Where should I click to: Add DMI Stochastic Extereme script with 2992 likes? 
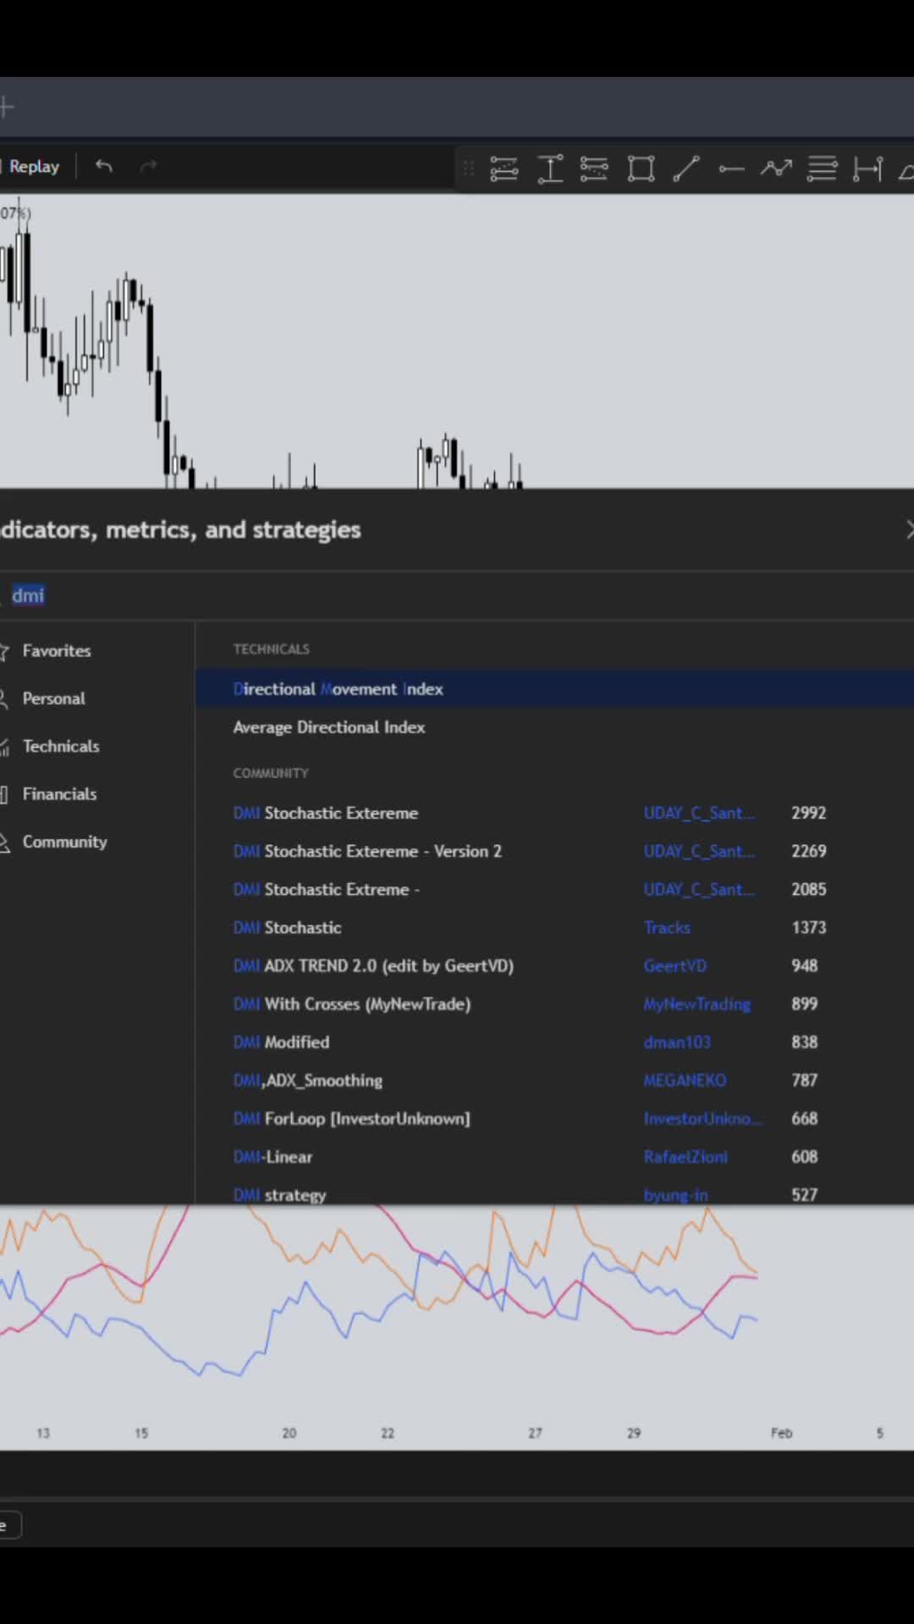[554, 813]
